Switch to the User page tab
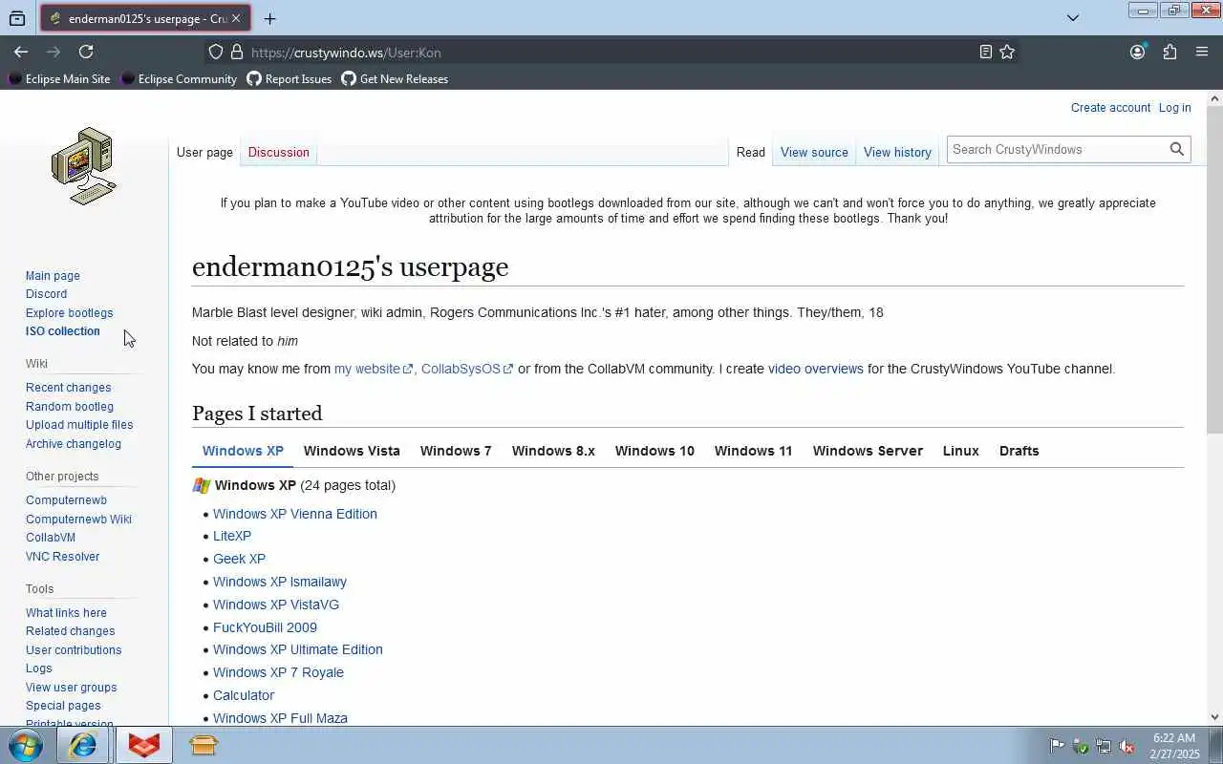Image resolution: width=1223 pixels, height=764 pixels. pyautogui.click(x=204, y=152)
